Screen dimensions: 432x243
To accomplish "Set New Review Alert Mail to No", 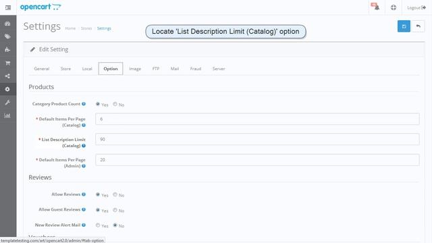I will (115, 225).
